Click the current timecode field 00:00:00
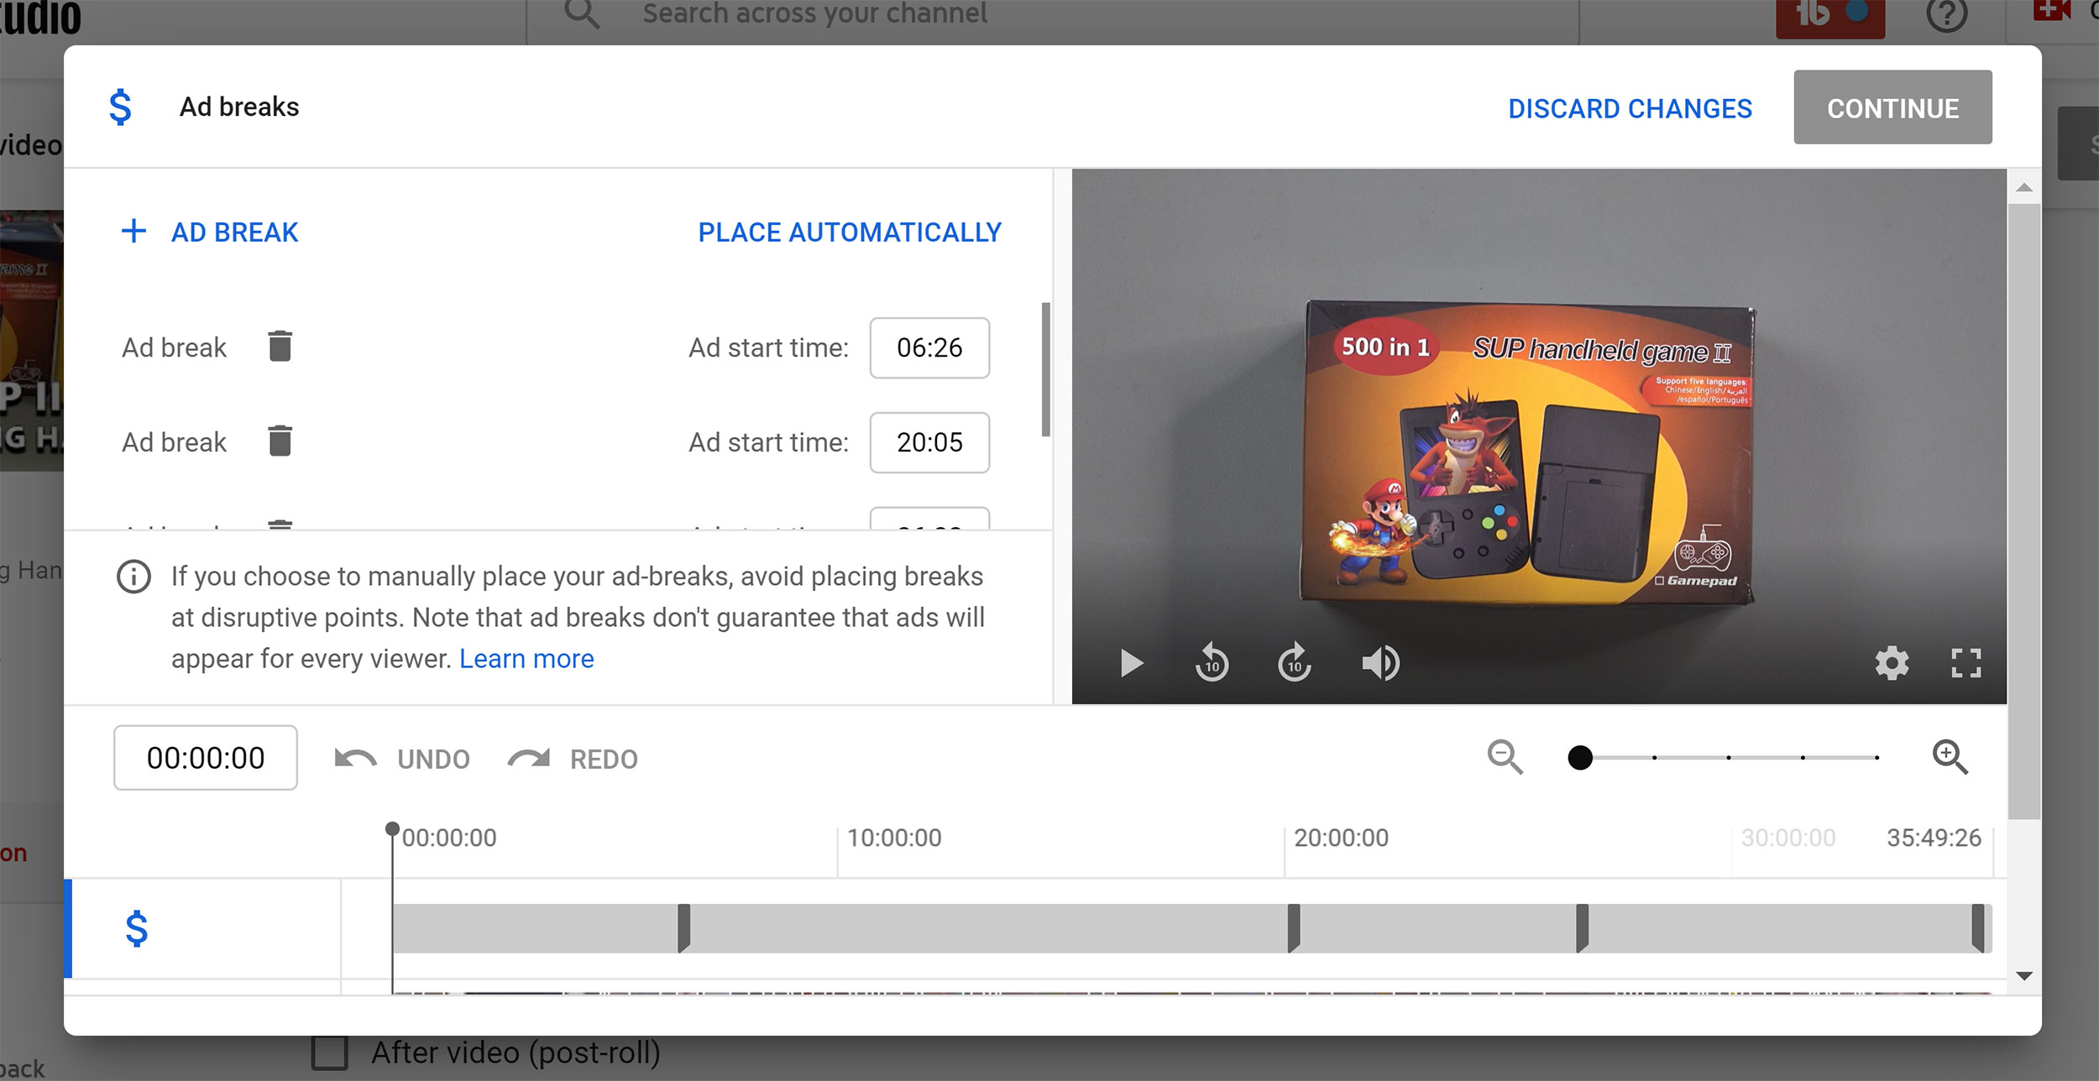 pyautogui.click(x=206, y=758)
